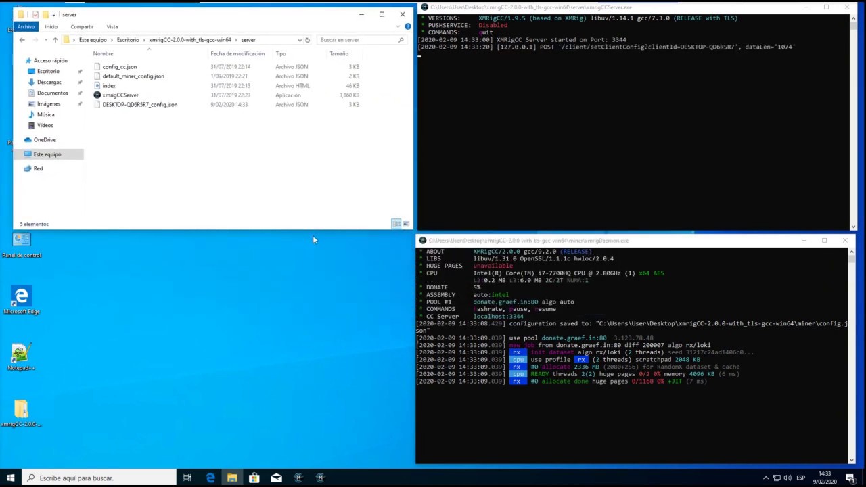Open the Panel de control desktop icon
Screen dimensions: 866x487
tap(22, 246)
